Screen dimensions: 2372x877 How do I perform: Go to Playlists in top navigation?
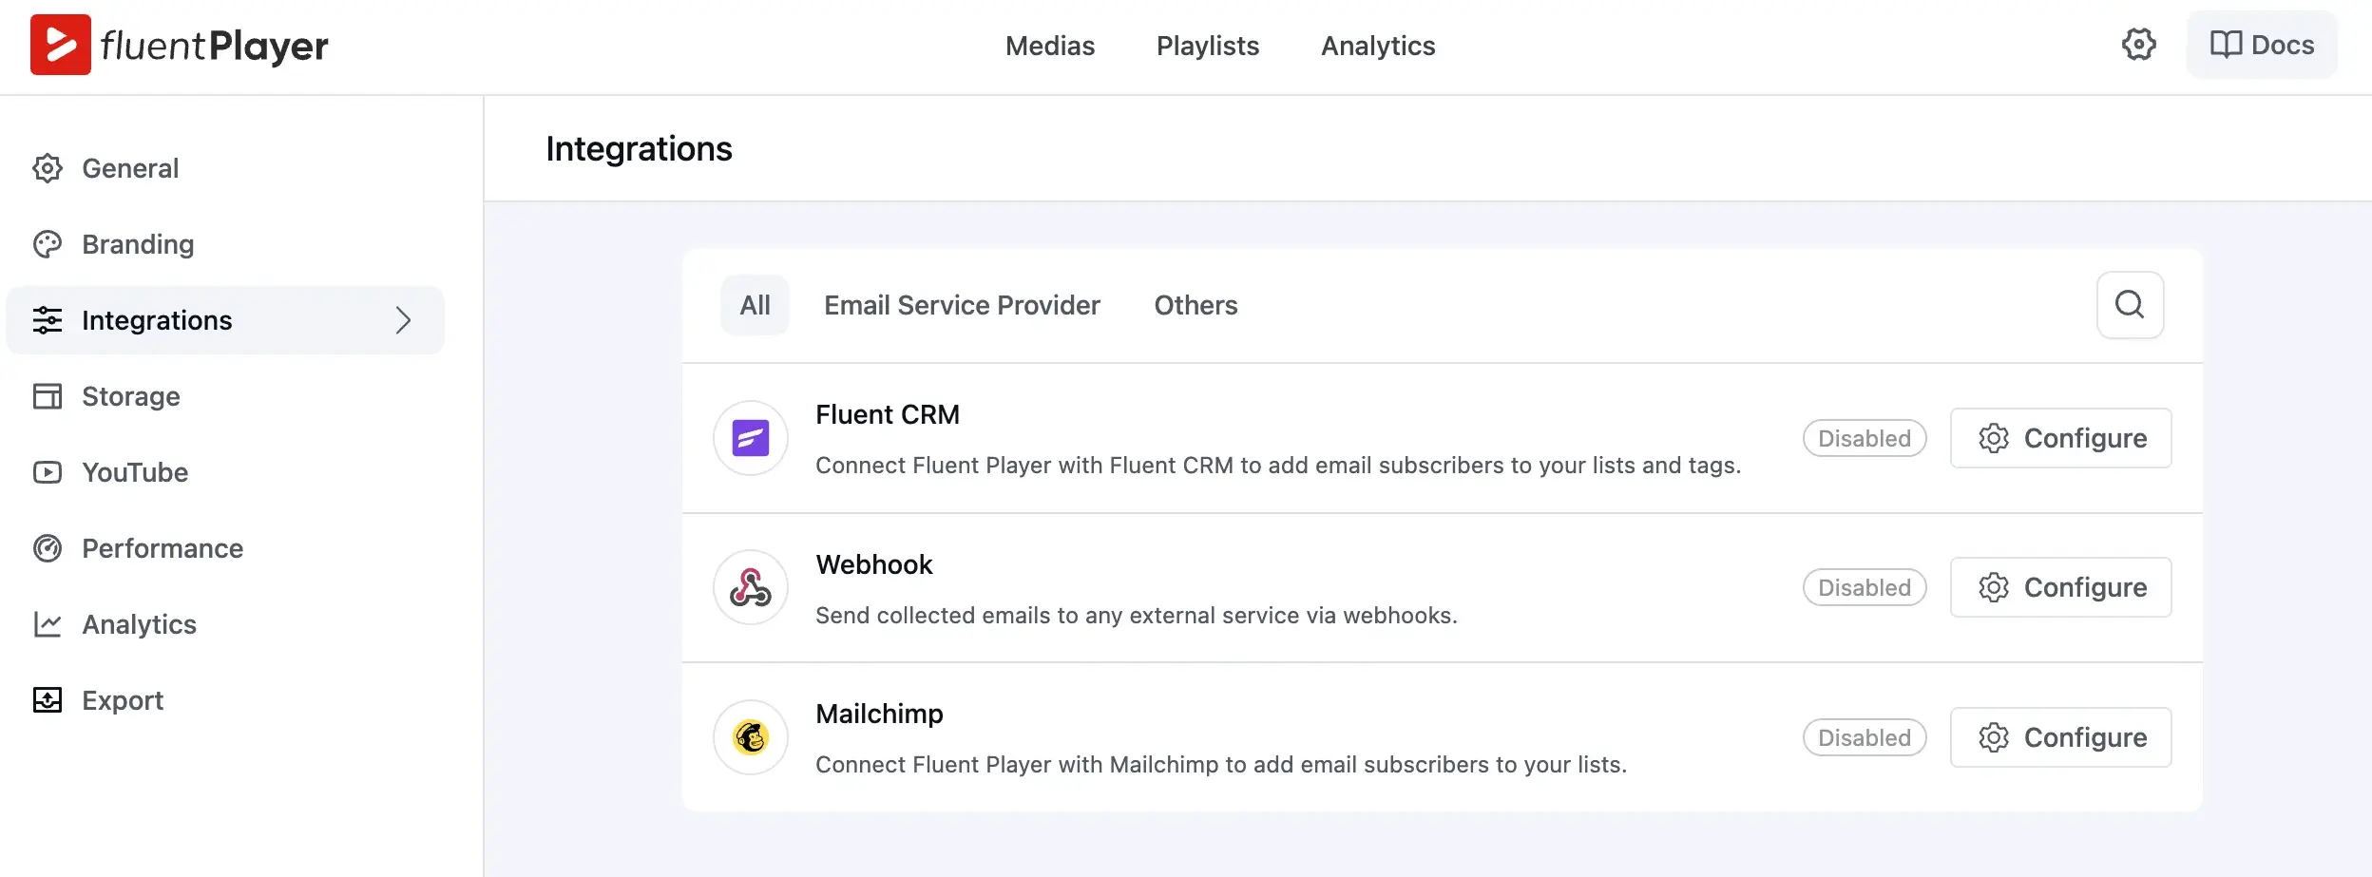[1207, 46]
